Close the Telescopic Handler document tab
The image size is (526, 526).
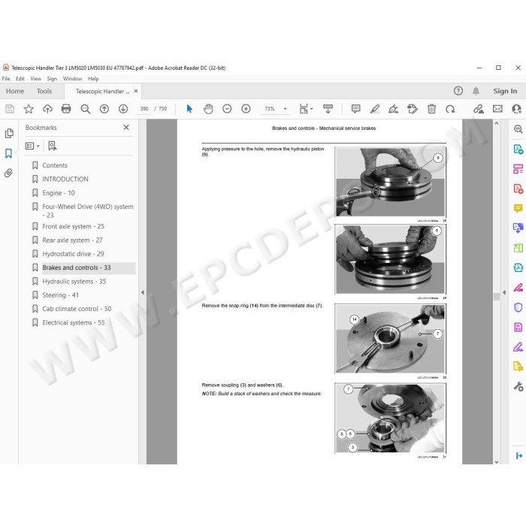[x=136, y=91]
